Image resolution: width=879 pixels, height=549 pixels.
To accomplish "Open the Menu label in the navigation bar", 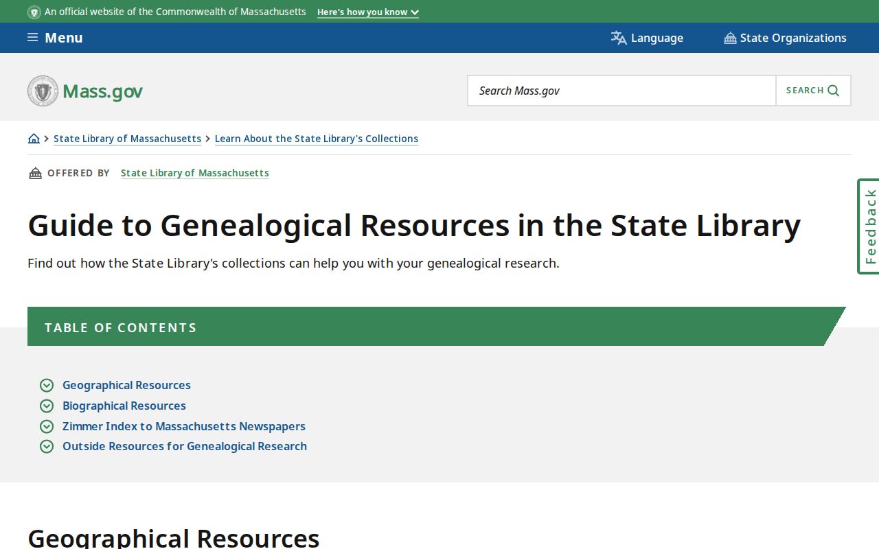I will tap(64, 38).
